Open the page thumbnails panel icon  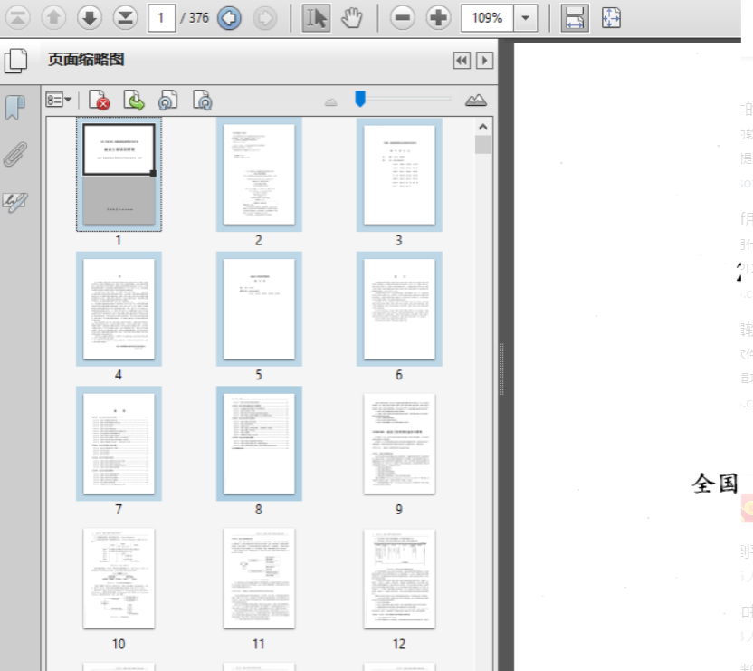[x=16, y=61]
